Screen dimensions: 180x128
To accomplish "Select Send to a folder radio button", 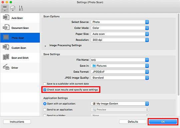I will pyautogui.click(x=45, y=115).
